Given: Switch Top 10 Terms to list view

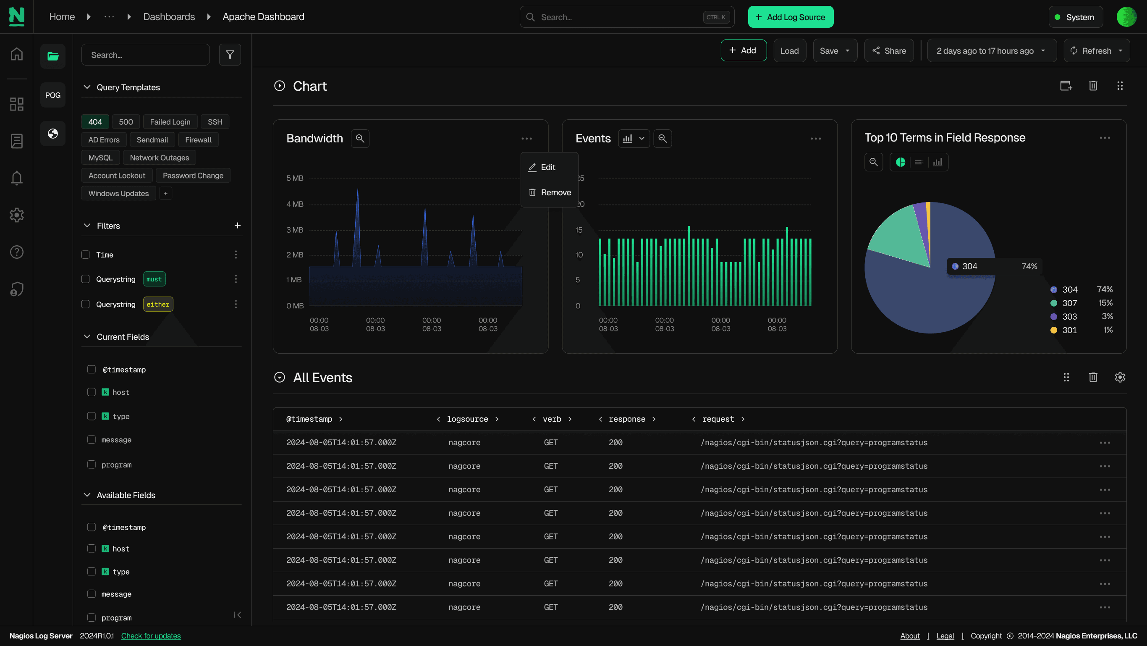Looking at the screenshot, I should [x=919, y=162].
